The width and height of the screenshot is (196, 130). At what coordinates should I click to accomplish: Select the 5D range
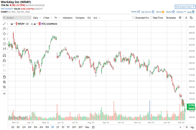click(x=18, y=127)
